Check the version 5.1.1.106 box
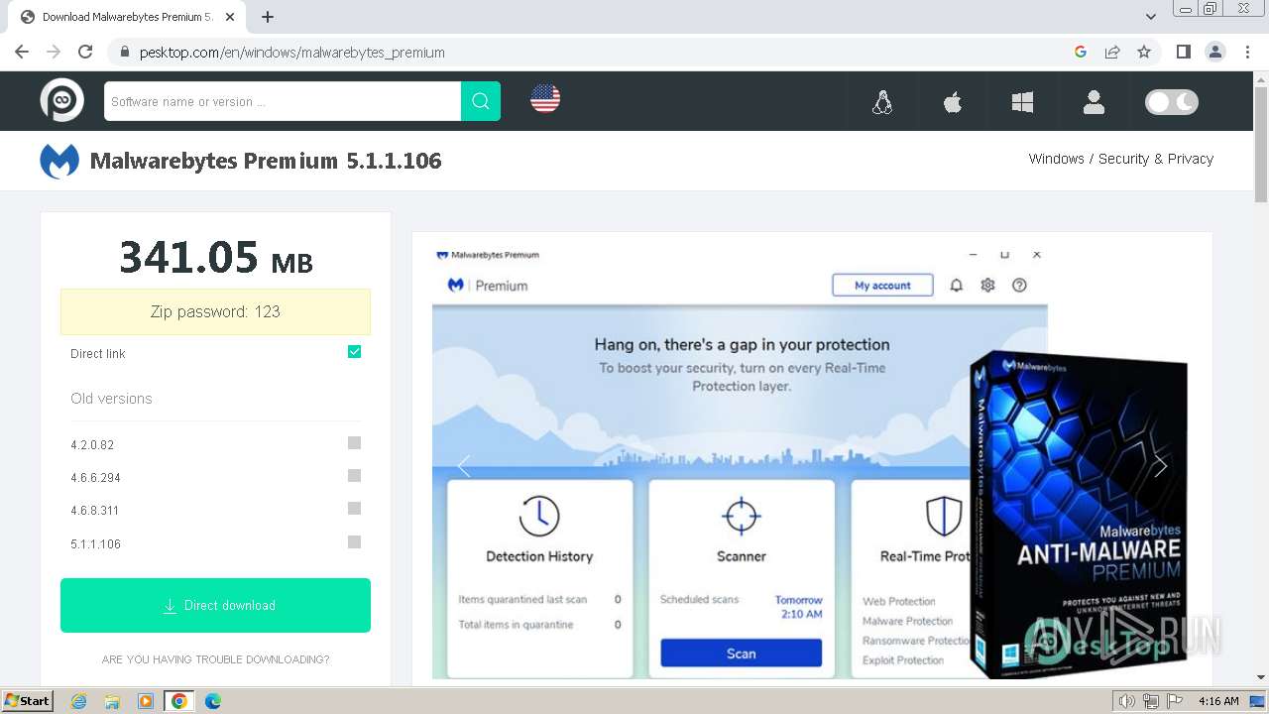 click(x=354, y=542)
